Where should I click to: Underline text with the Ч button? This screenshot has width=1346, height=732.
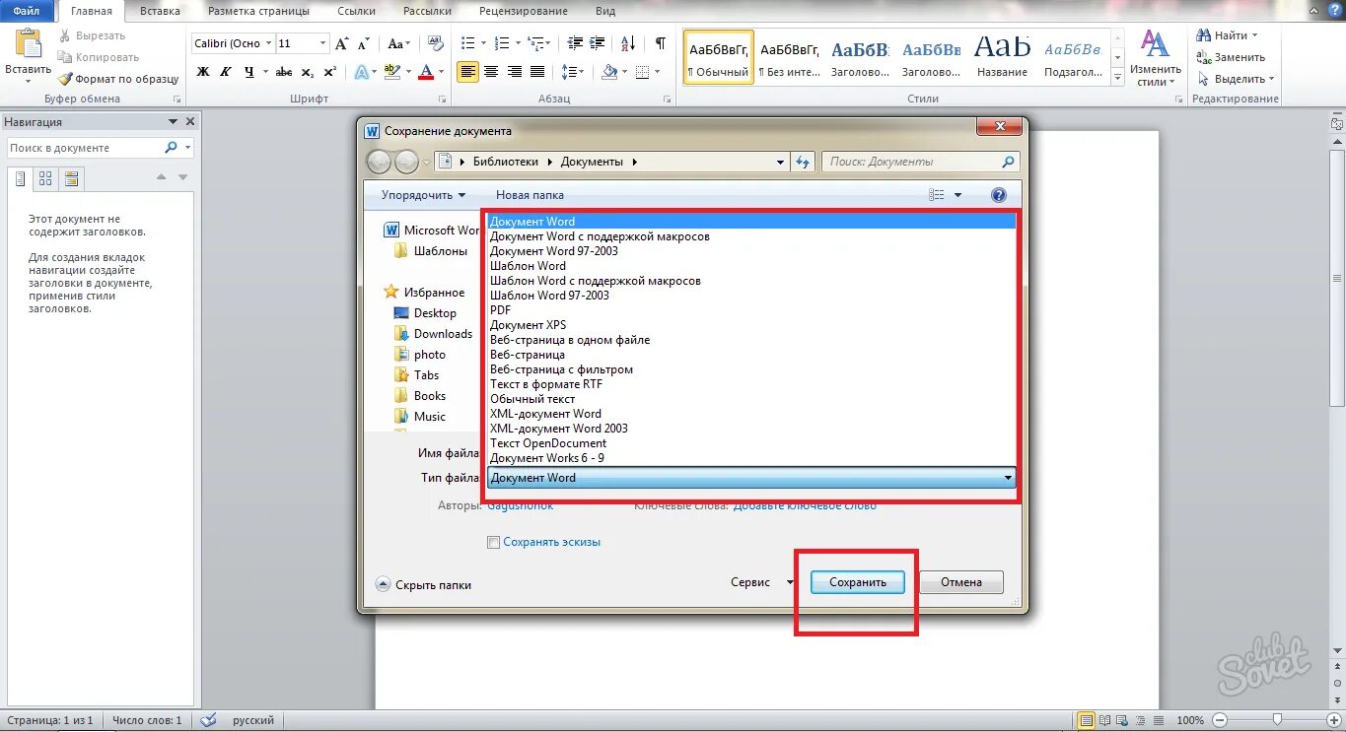(249, 72)
